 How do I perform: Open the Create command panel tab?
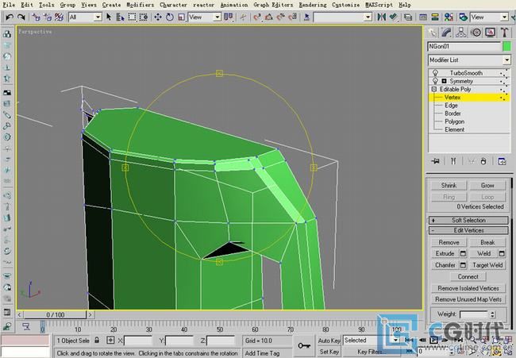tap(433, 33)
